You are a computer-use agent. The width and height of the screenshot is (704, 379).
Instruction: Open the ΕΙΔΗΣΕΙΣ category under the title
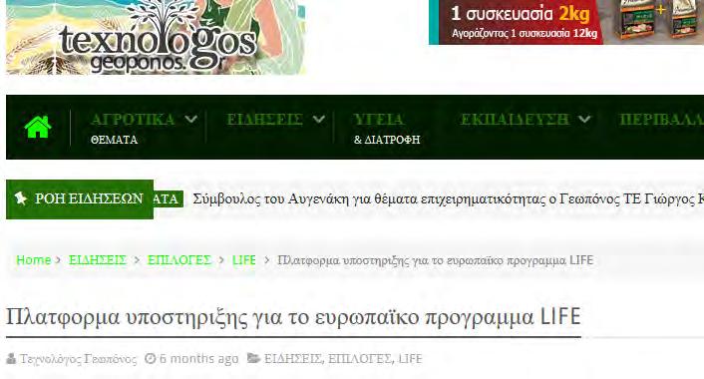pos(292,359)
